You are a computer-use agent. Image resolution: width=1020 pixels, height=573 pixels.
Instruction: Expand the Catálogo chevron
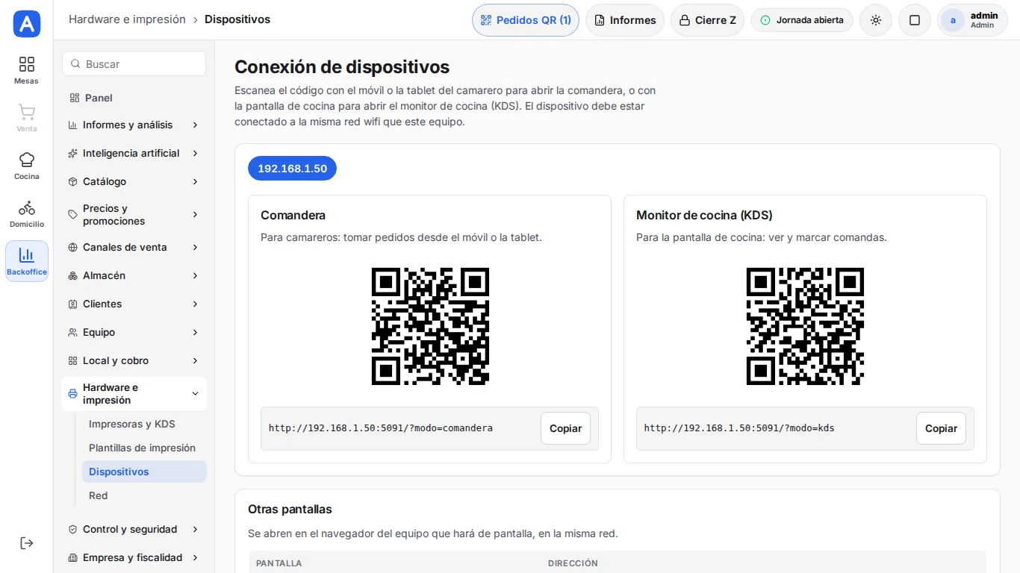[195, 181]
